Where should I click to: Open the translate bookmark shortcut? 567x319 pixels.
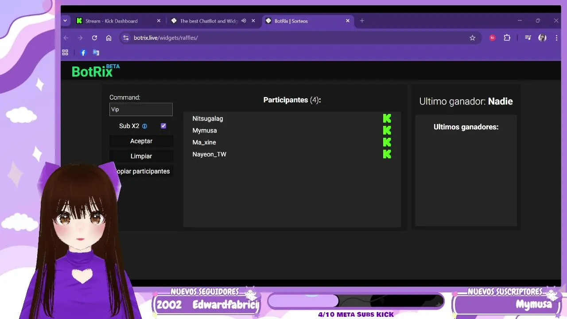click(96, 52)
